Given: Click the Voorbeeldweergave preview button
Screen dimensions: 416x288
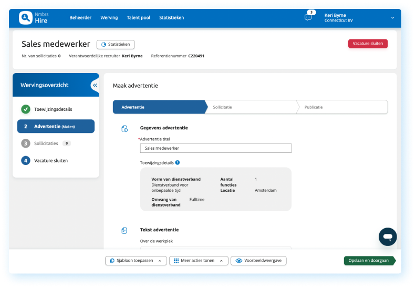Looking at the screenshot, I should 258,261.
